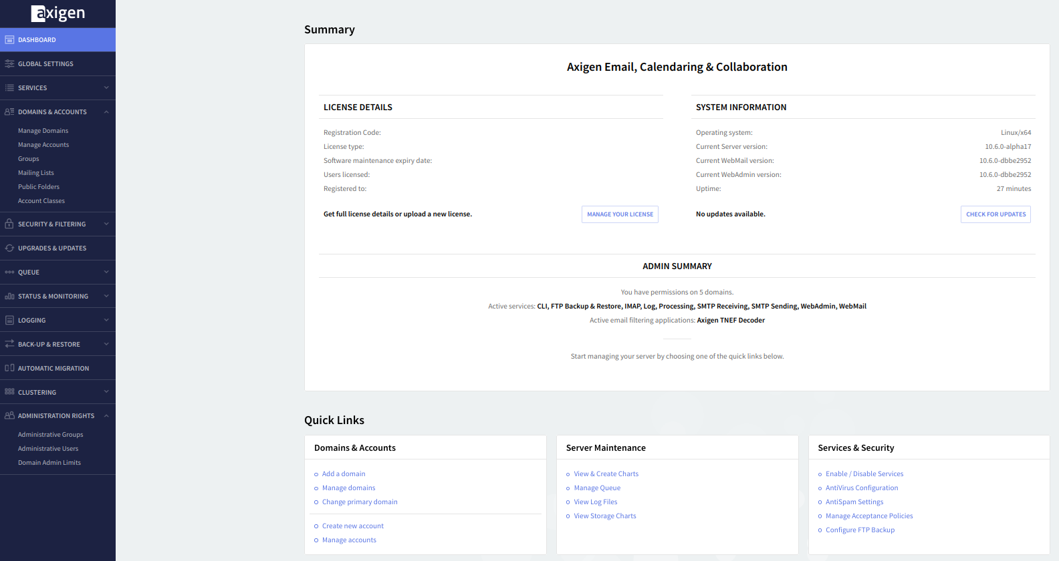The image size is (1059, 561).
Task: Click the Security & Filtering lock icon
Action: point(9,224)
